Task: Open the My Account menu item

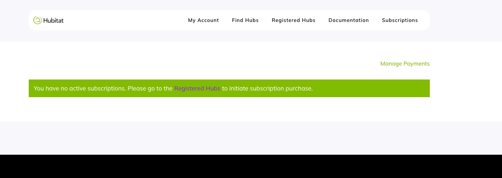Action: point(204,20)
